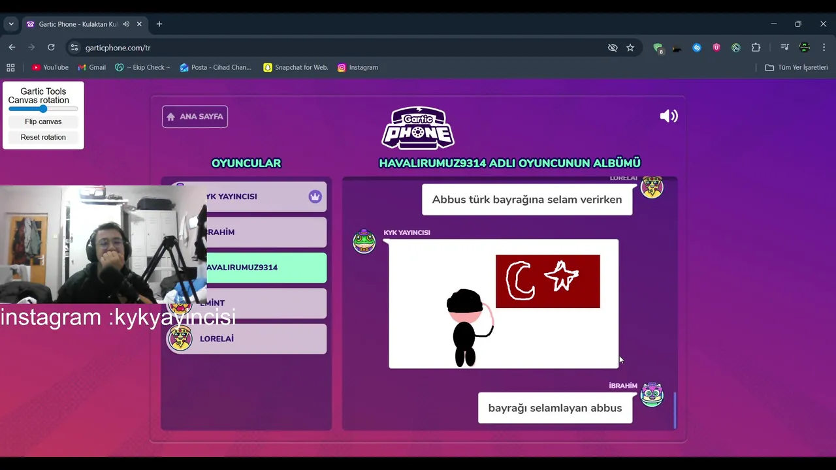The width and height of the screenshot is (836, 470).
Task: Click the KYK YAYINCISI name above drawing
Action: pos(407,232)
